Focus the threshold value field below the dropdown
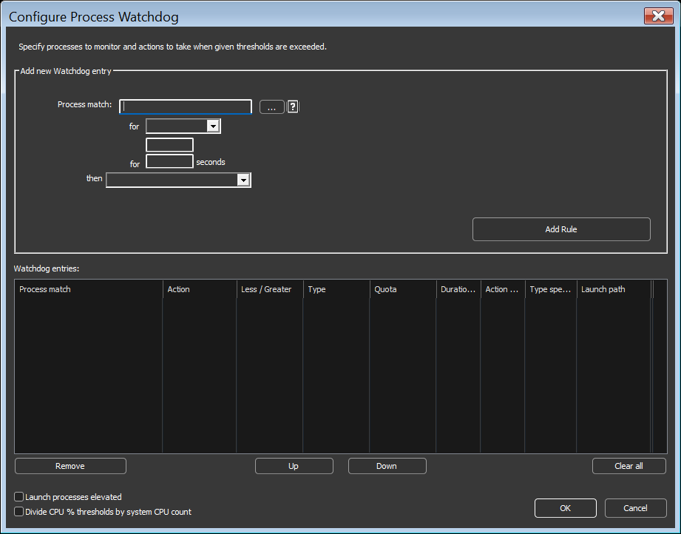 [x=169, y=145]
